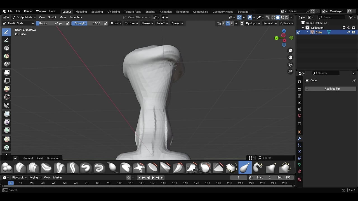Click the brush Strength slider
The height and width of the screenshot is (201, 358).
(87, 23)
